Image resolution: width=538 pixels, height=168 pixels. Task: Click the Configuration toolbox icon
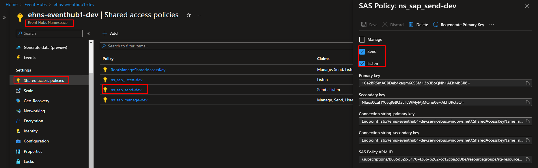[18, 141]
